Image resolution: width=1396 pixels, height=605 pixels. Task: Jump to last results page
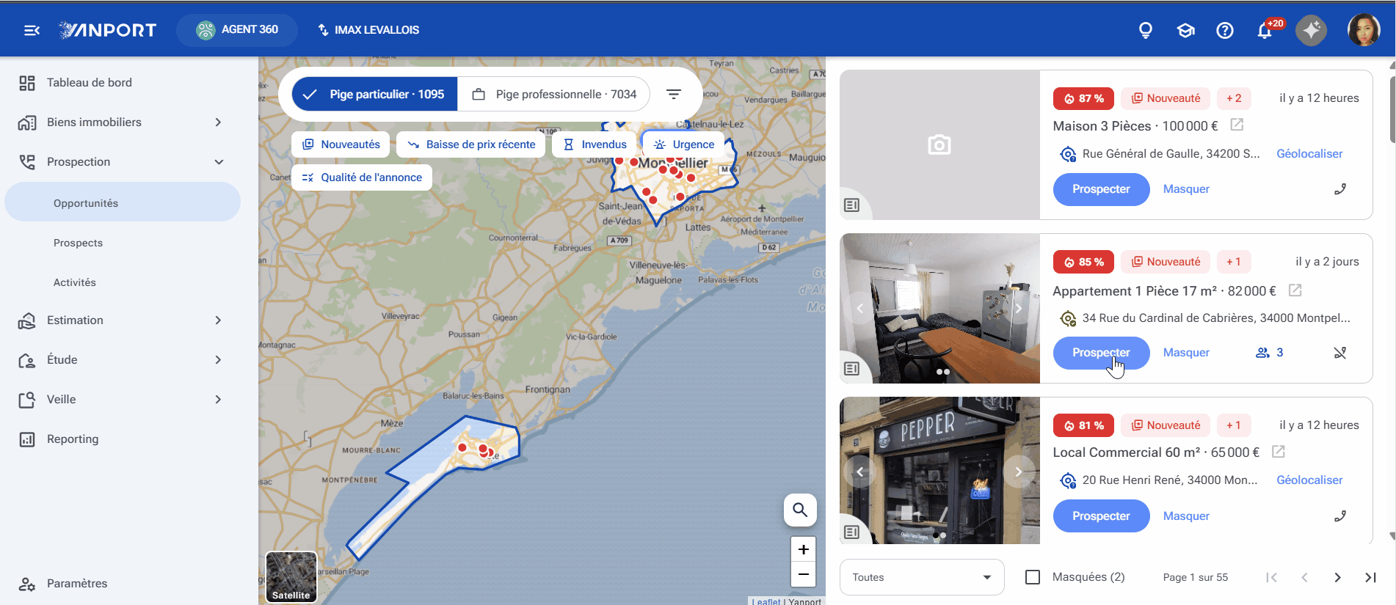1370,577
